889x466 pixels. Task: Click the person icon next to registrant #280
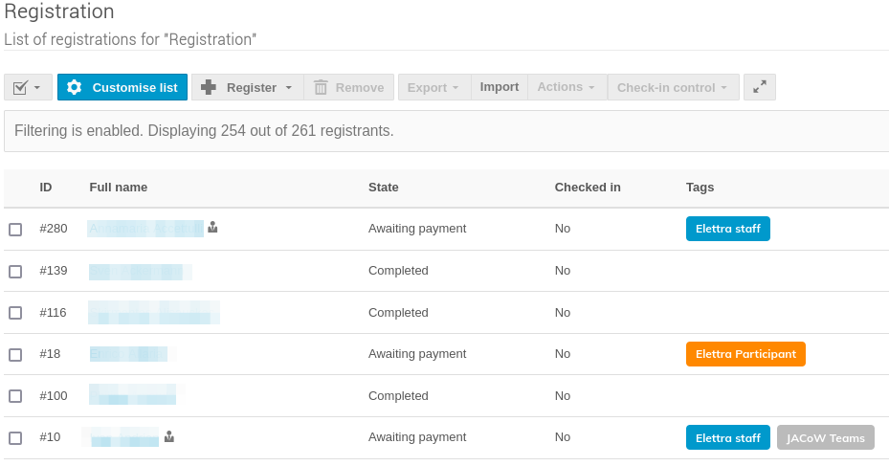pos(212,228)
